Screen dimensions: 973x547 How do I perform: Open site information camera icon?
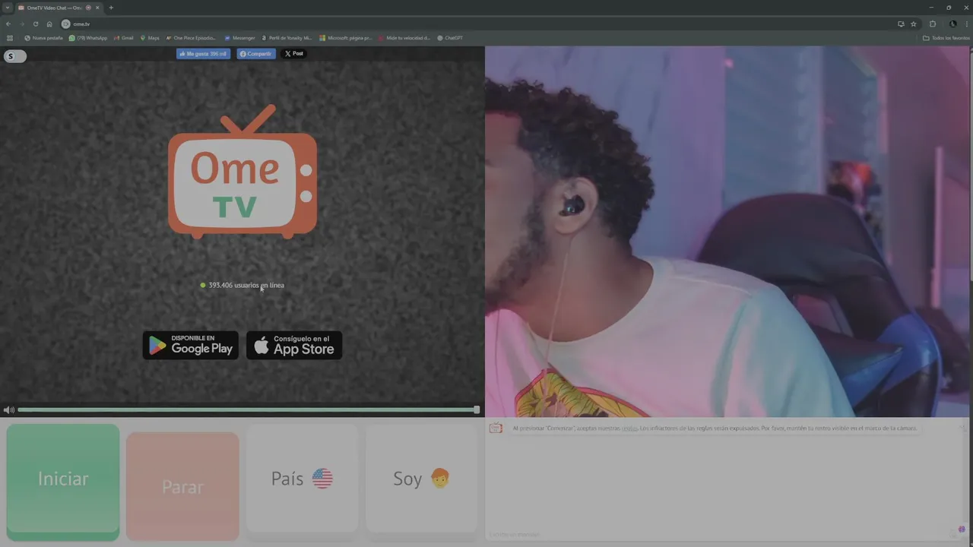click(x=65, y=24)
